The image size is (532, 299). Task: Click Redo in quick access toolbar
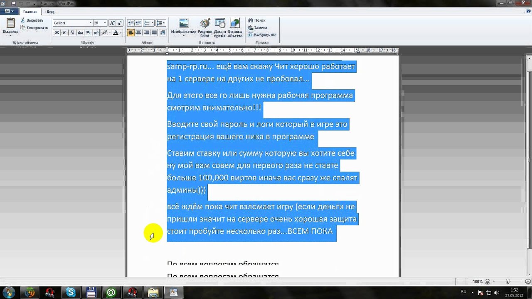coord(28,3)
